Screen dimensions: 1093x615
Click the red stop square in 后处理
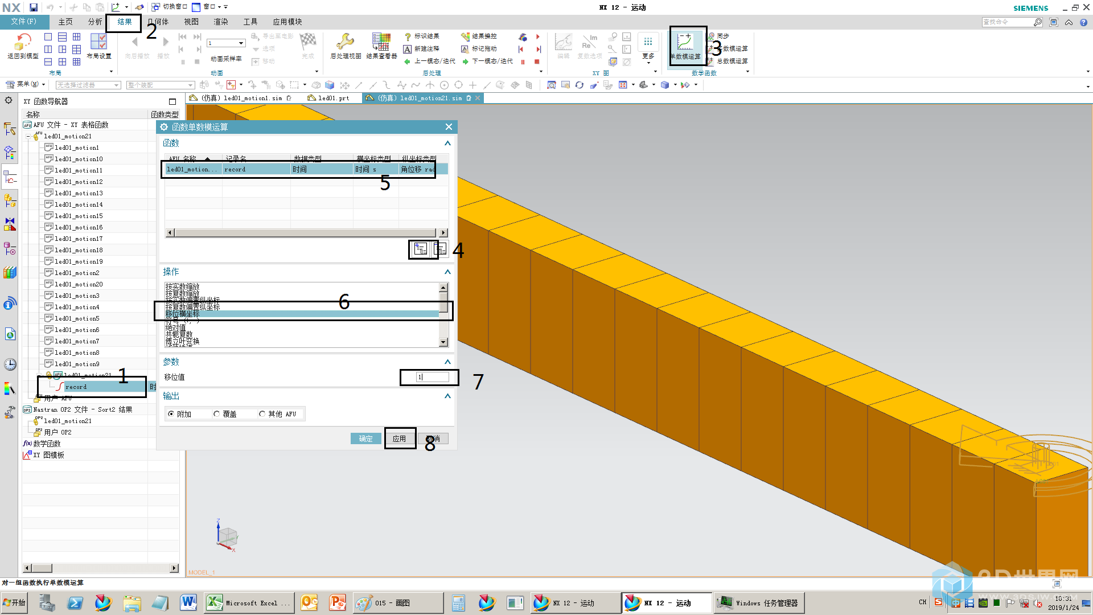pos(537,61)
